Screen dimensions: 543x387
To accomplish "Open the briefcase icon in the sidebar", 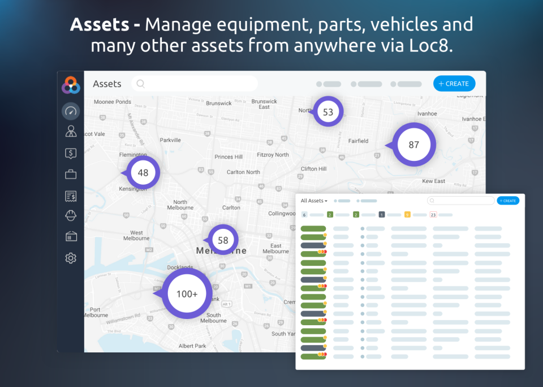I will coord(71,174).
